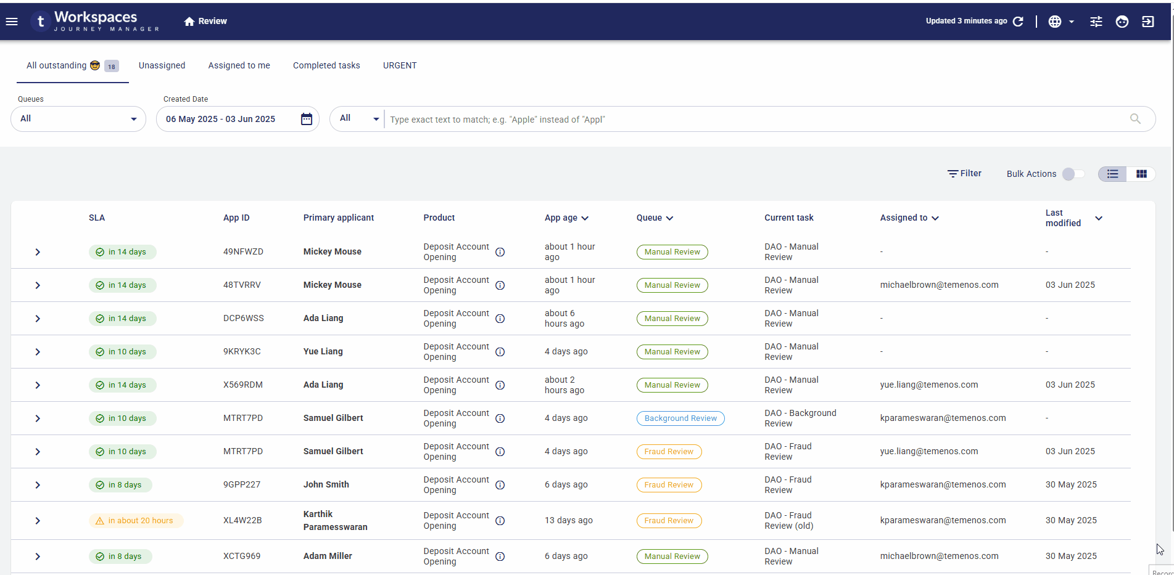Go to the Review home link
1174x575 pixels.
click(205, 22)
